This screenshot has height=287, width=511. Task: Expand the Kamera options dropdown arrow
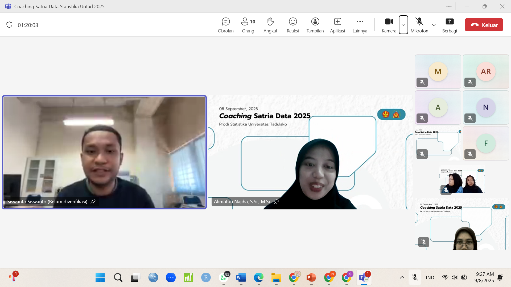pyautogui.click(x=403, y=25)
